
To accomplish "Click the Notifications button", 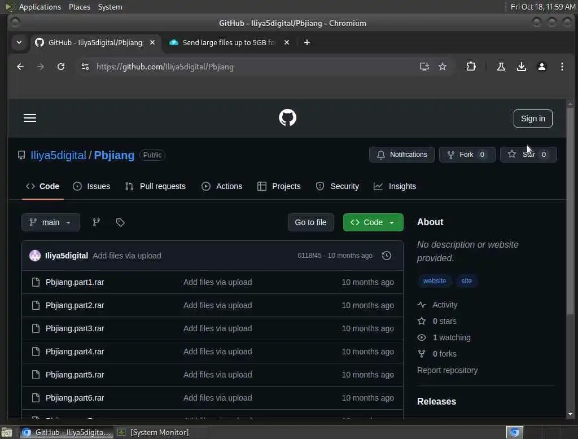I will coord(402,155).
